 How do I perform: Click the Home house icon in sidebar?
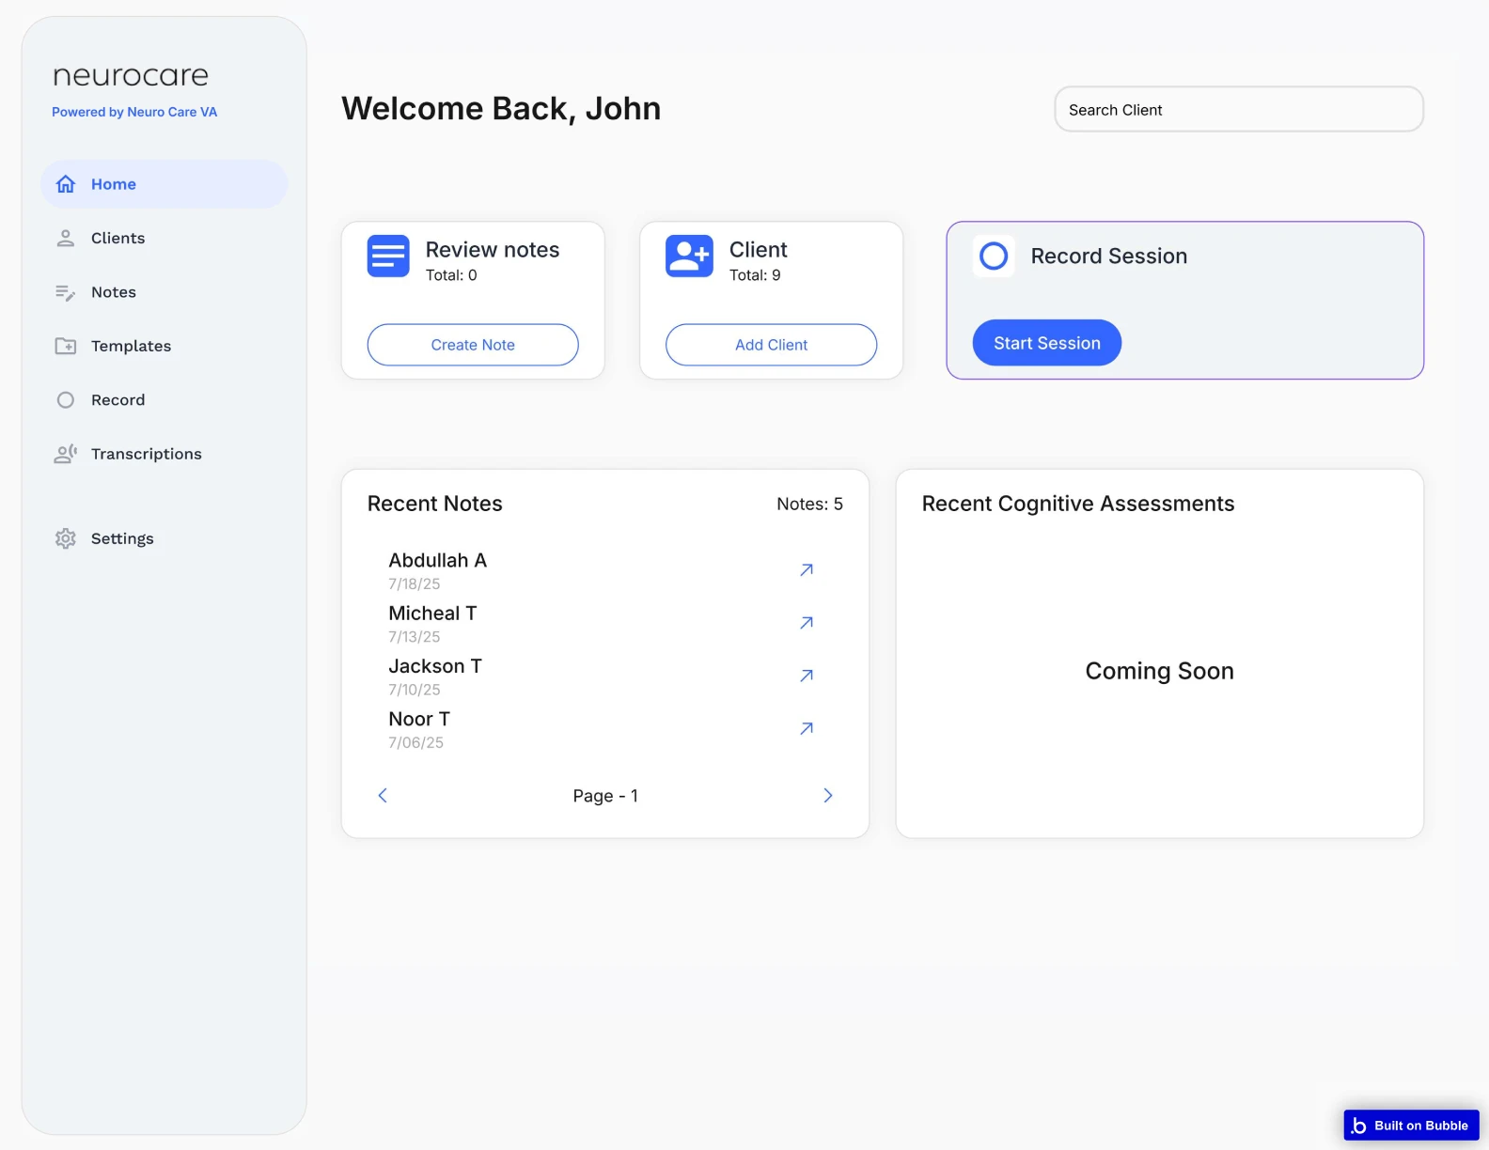coord(66,184)
